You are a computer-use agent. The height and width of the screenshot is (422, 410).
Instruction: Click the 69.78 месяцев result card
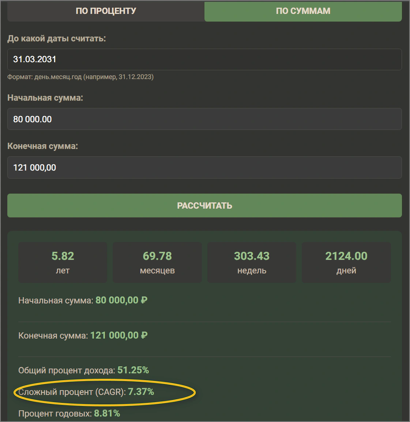coord(157,262)
